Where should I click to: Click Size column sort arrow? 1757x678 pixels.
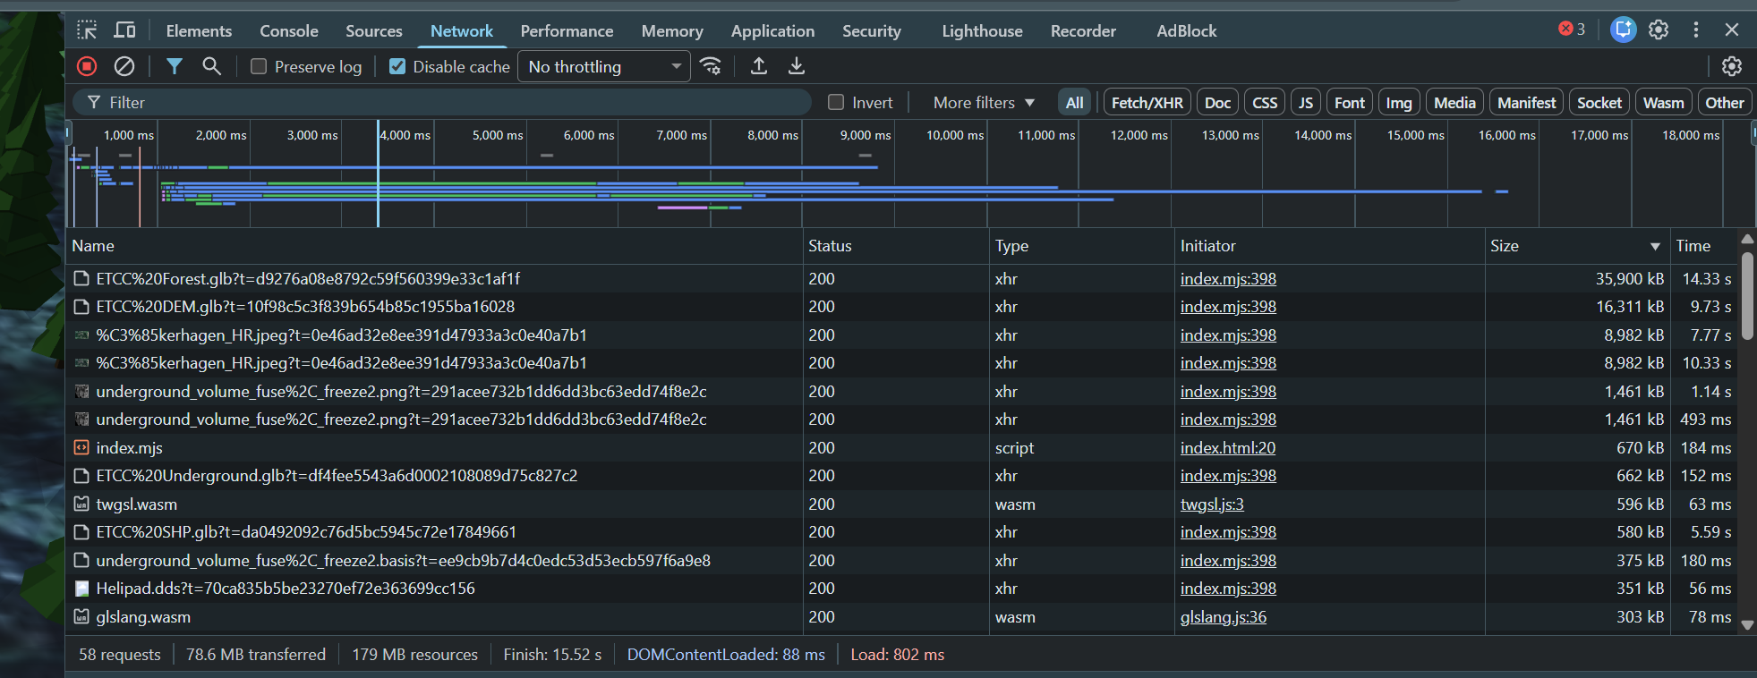pos(1655,247)
